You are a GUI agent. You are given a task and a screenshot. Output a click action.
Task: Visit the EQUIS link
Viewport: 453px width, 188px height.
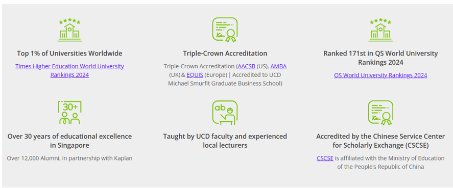pyautogui.click(x=195, y=75)
